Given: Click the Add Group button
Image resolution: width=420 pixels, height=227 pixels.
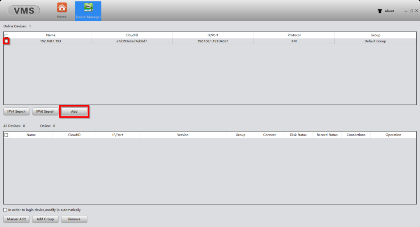Looking at the screenshot, I should pos(46,219).
